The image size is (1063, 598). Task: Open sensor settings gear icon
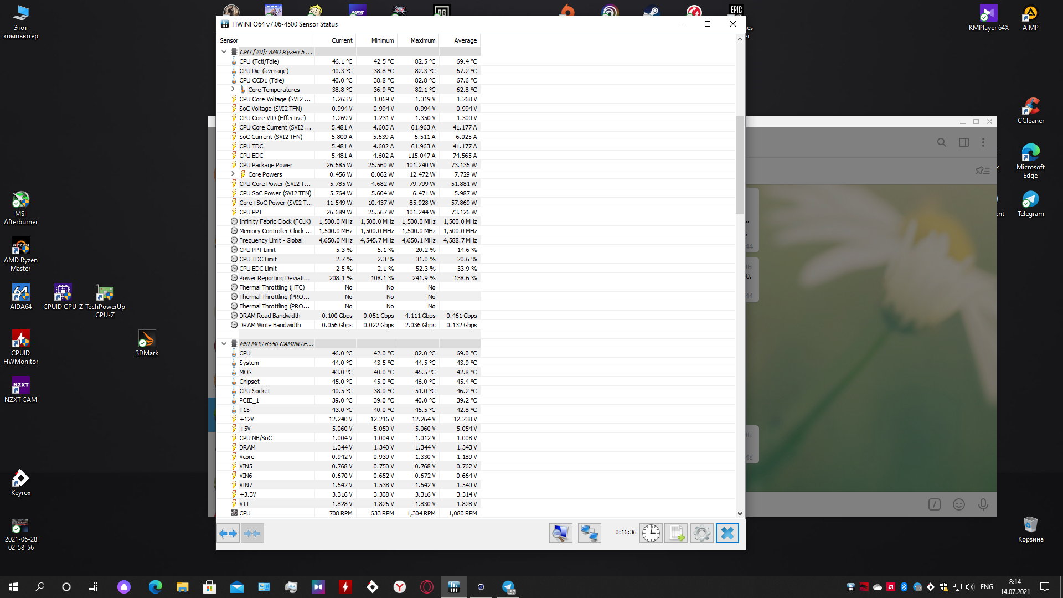click(x=701, y=533)
